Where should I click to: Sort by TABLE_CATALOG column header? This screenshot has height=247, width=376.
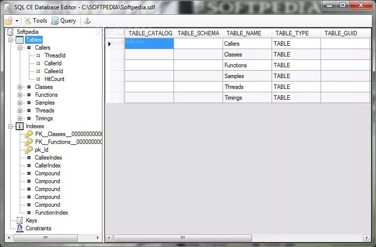point(150,33)
